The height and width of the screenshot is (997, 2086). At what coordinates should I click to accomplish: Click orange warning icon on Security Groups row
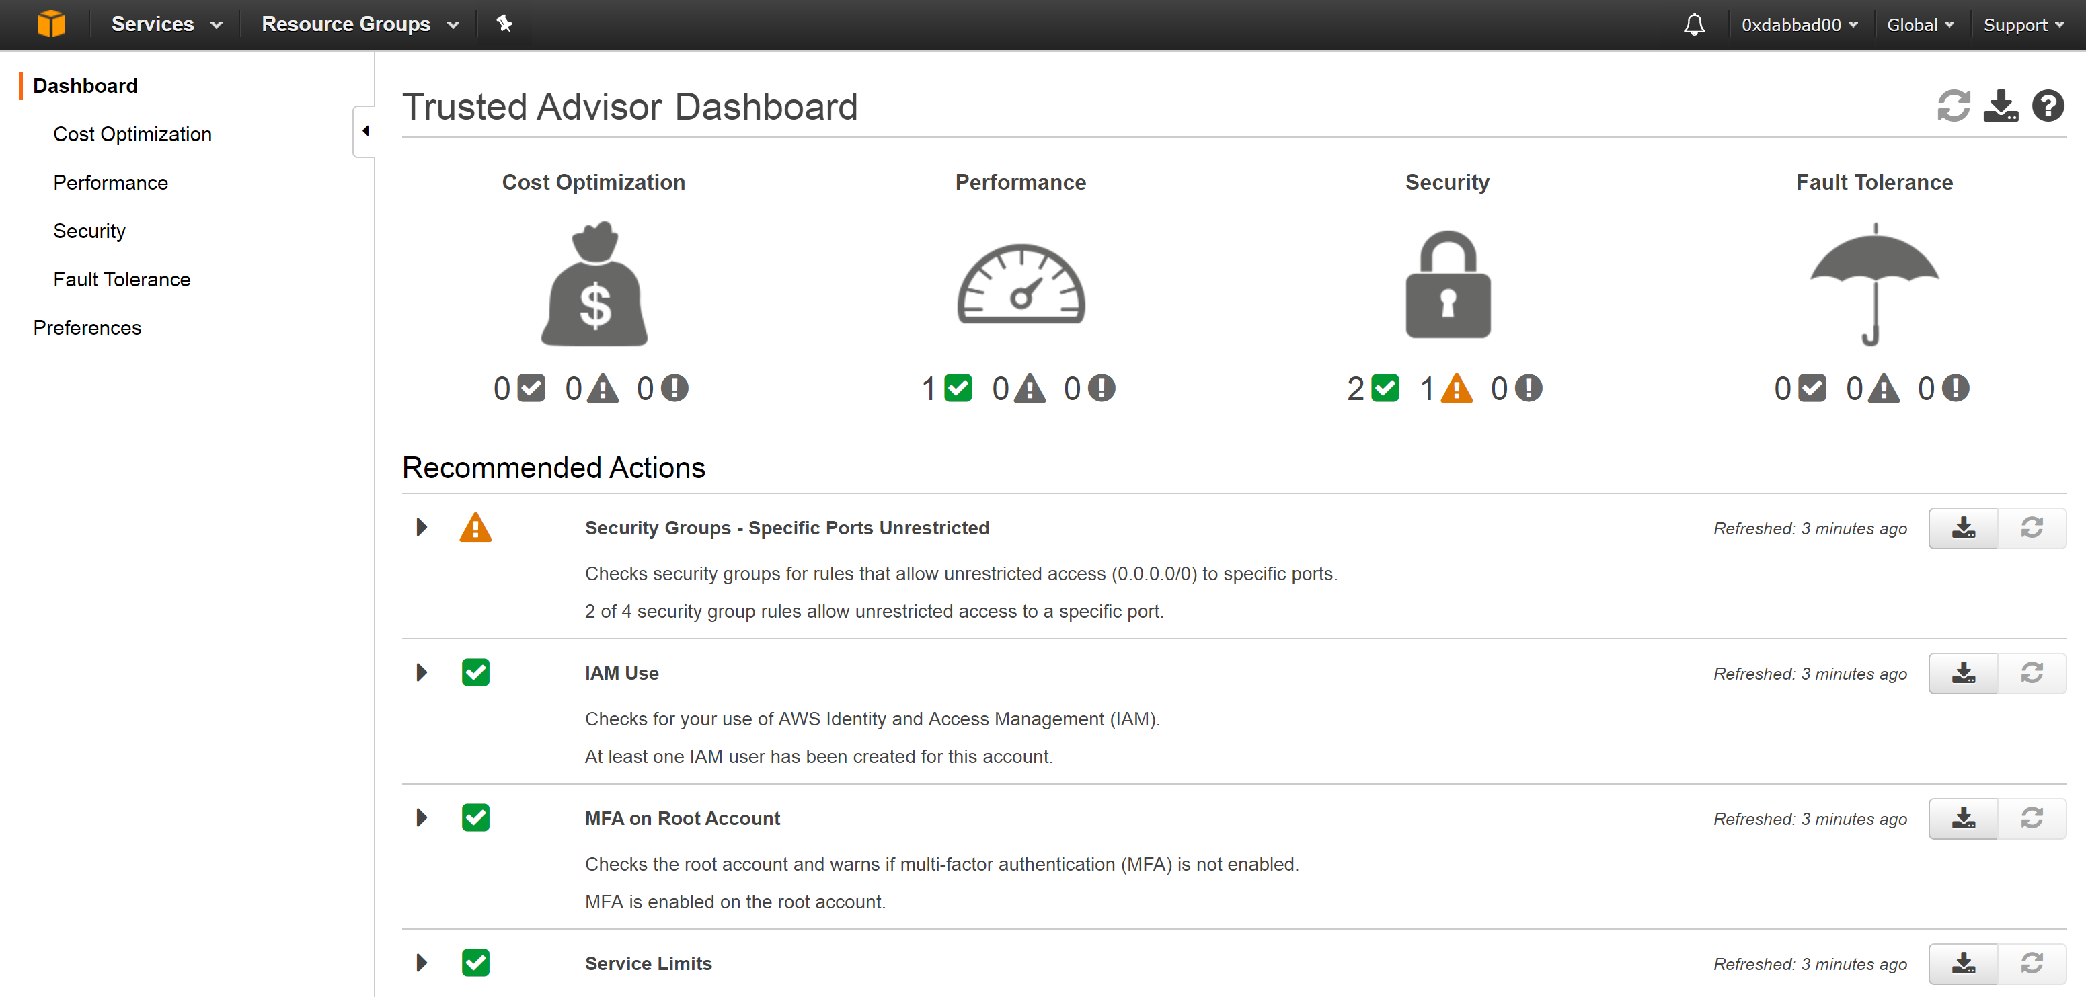coord(475,528)
